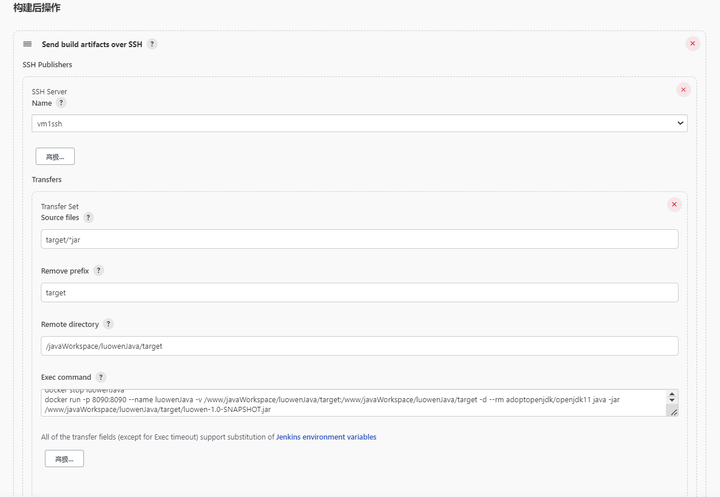Delete the Transfer Set block

674,205
